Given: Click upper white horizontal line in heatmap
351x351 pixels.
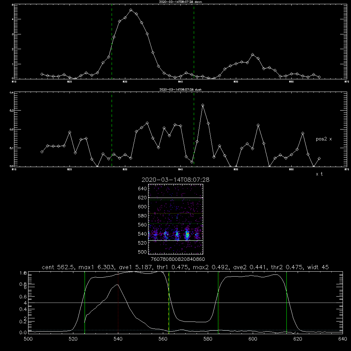Looking at the screenshot, I should (x=175, y=198).
